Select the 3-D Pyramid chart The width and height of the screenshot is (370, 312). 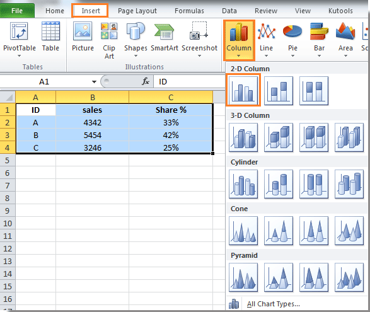349,277
